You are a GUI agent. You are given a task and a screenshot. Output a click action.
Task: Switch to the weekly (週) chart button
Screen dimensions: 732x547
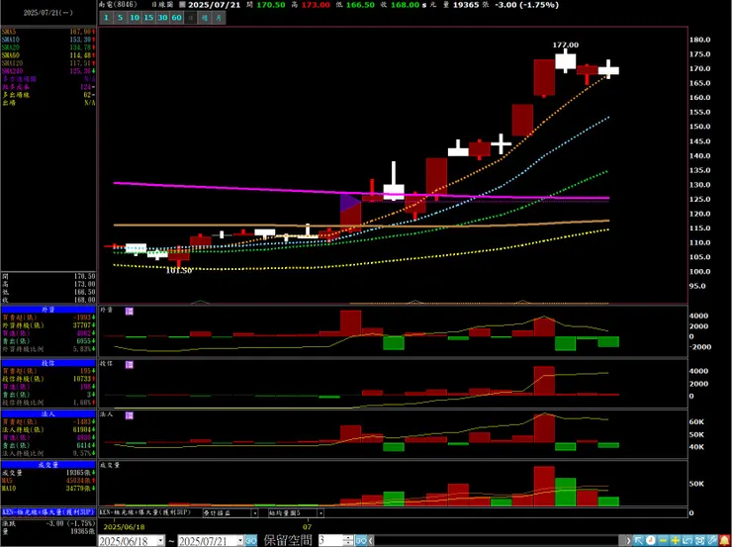click(x=205, y=18)
